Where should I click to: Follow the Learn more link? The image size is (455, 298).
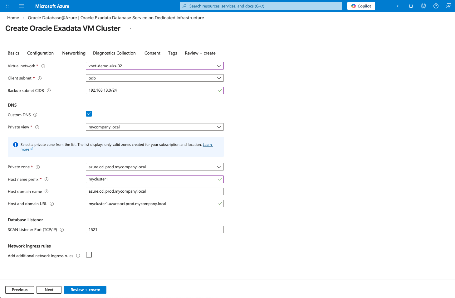click(208, 144)
